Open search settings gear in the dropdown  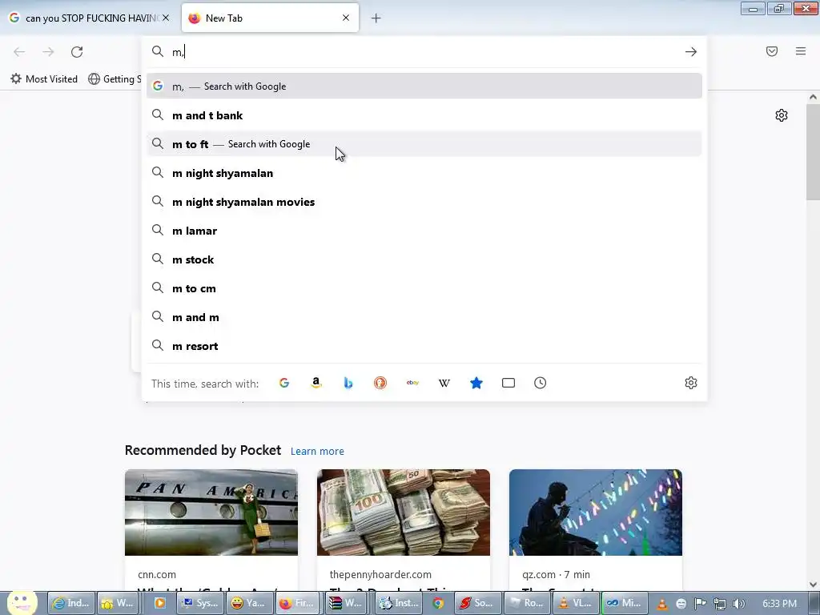(691, 383)
